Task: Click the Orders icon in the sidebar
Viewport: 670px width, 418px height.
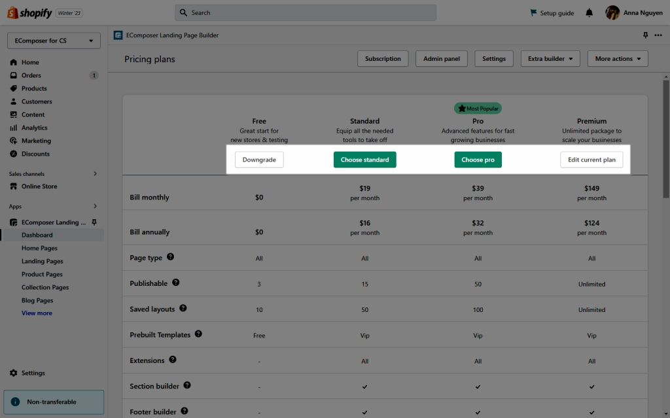Action: click(14, 75)
